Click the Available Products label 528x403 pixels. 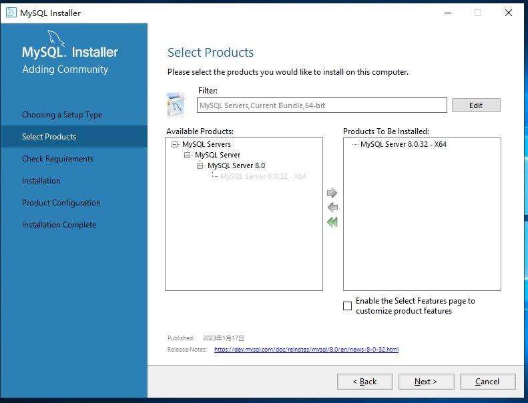pyautogui.click(x=200, y=131)
